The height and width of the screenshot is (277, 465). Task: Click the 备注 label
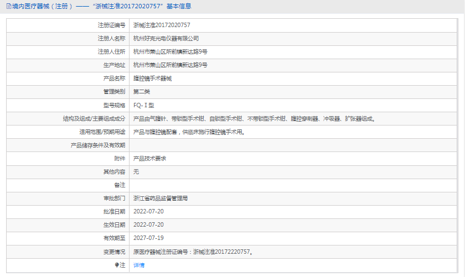coord(120,185)
